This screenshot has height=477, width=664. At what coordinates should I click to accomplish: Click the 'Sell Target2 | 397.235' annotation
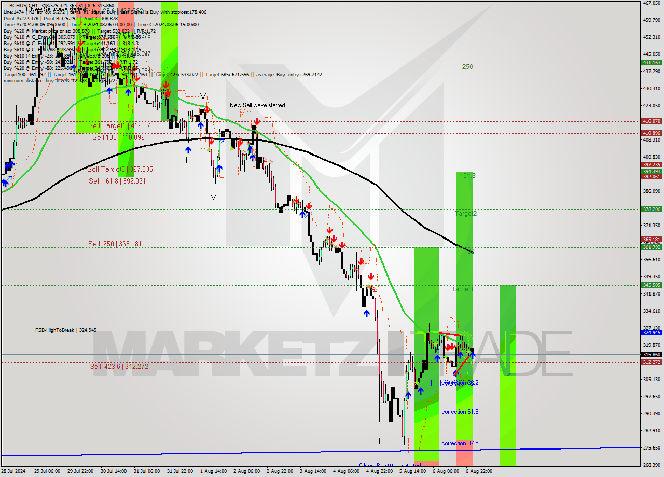[x=120, y=169]
